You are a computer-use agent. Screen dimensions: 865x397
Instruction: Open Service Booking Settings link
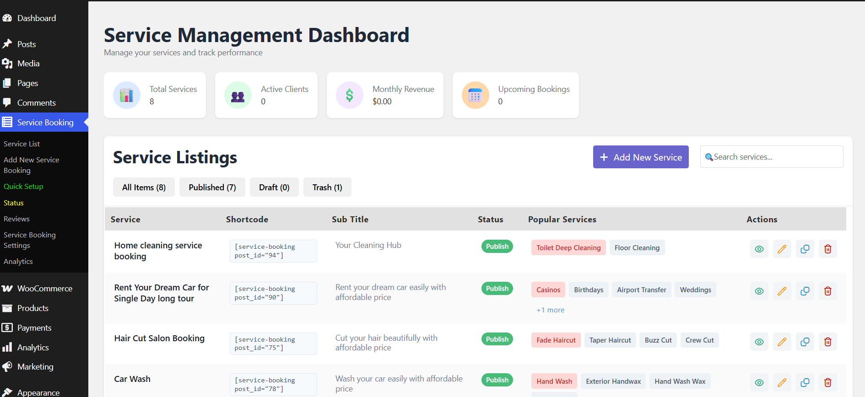click(29, 240)
